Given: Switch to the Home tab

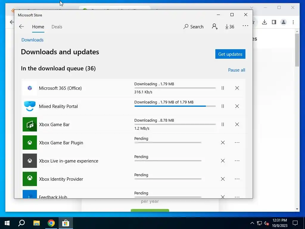Looking at the screenshot, I should tap(38, 27).
